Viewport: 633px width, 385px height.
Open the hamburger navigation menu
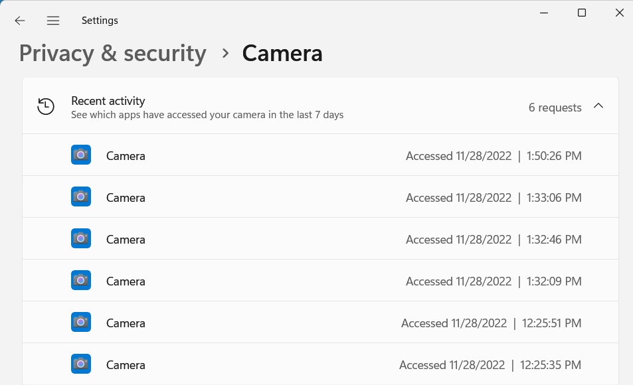tap(53, 21)
